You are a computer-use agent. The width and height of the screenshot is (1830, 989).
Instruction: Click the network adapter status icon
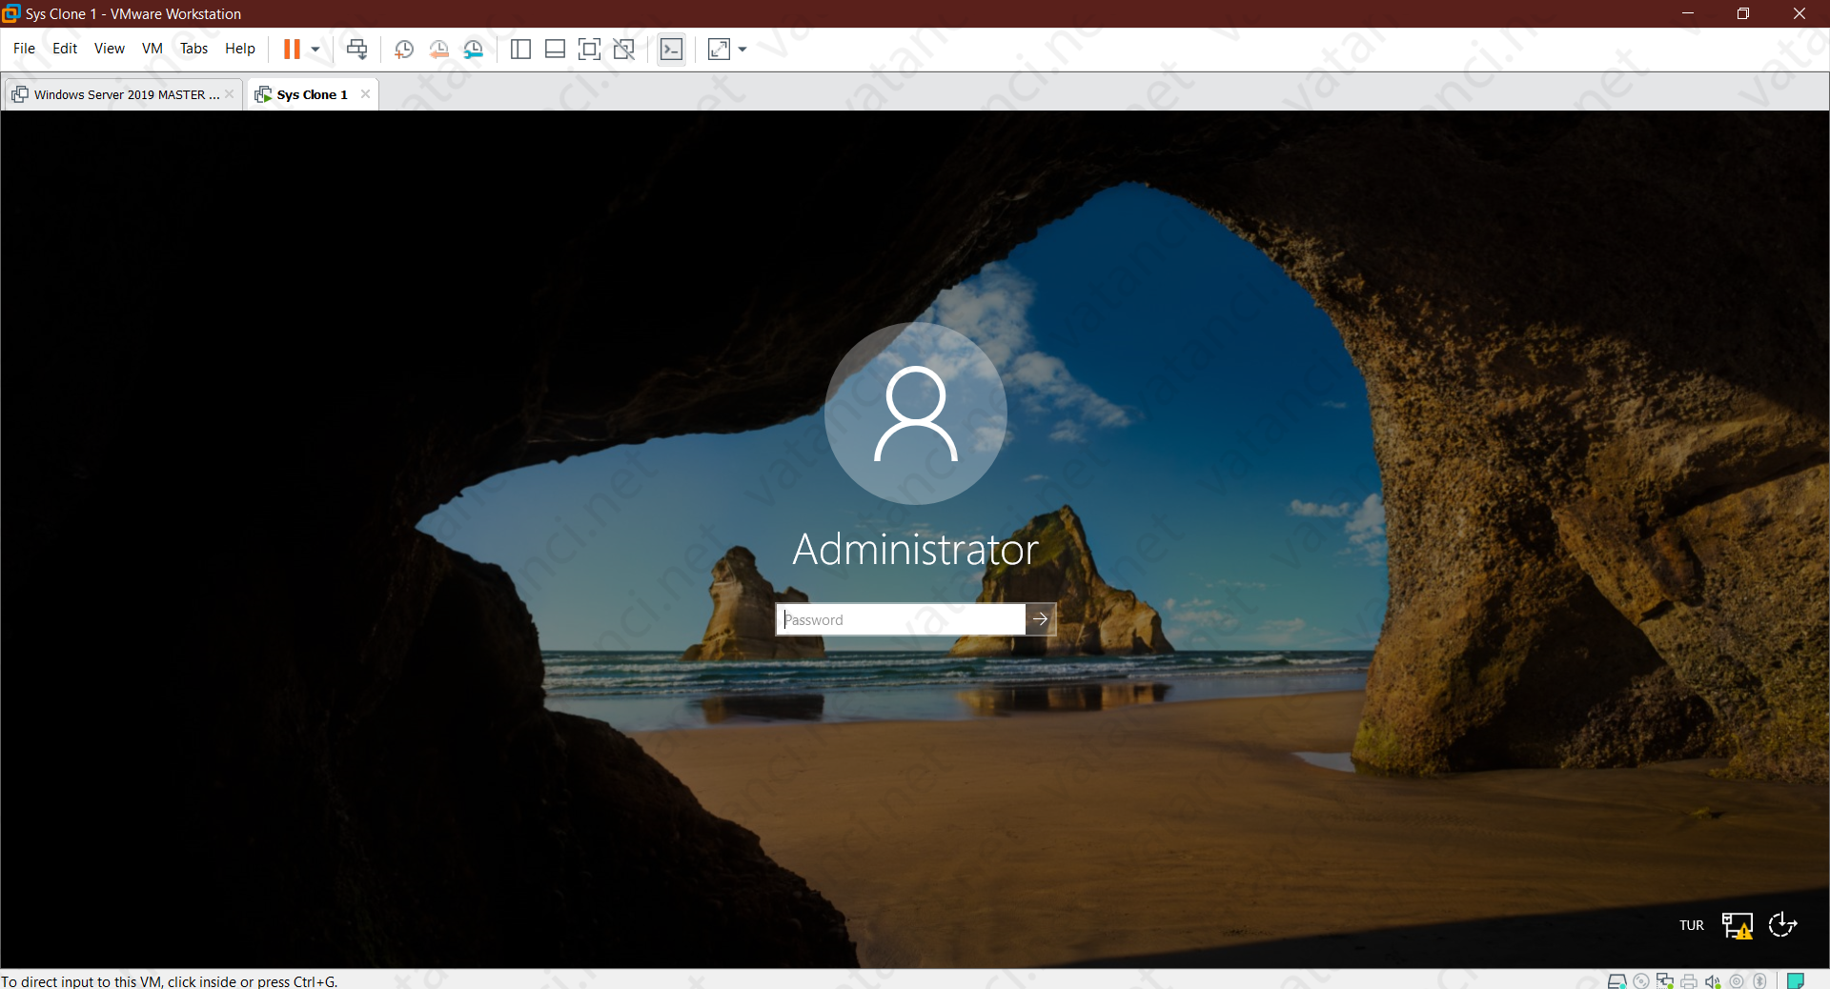point(1665,980)
